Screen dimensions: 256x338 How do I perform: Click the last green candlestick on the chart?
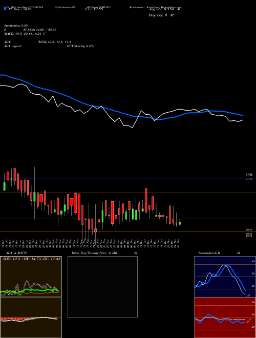click(180, 223)
